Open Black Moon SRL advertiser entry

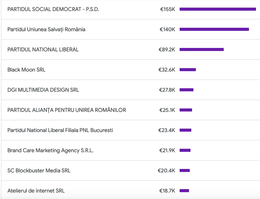pos(26,70)
